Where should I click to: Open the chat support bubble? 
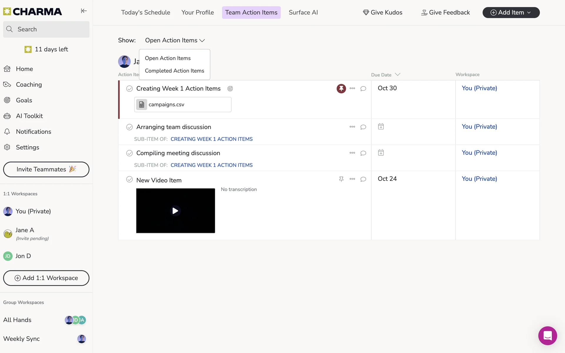pyautogui.click(x=547, y=335)
